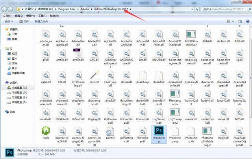Expand the breadcrumb arrow after Adobe
This screenshot has width=252, height=159.
[92, 9]
